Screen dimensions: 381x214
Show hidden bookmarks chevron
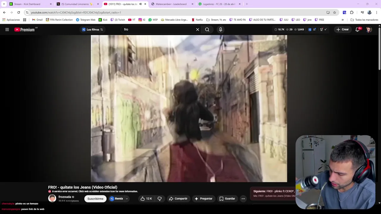tap(343, 20)
